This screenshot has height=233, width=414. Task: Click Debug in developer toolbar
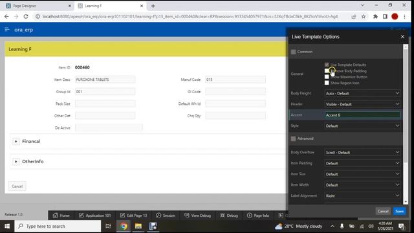[229, 216]
